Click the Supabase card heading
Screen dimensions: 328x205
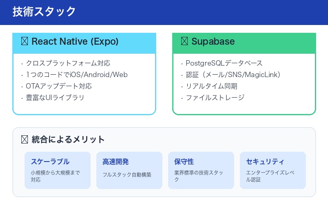click(x=213, y=41)
